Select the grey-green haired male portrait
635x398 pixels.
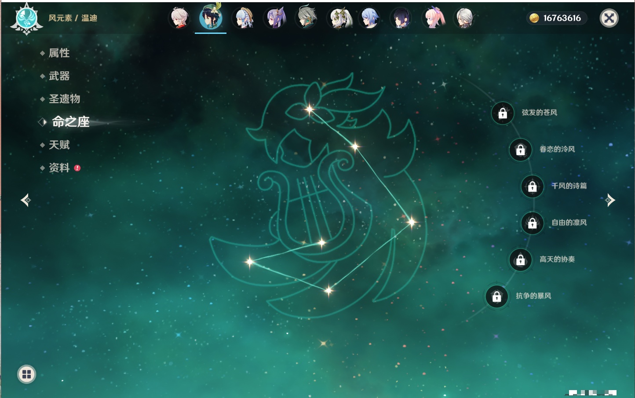click(x=307, y=18)
